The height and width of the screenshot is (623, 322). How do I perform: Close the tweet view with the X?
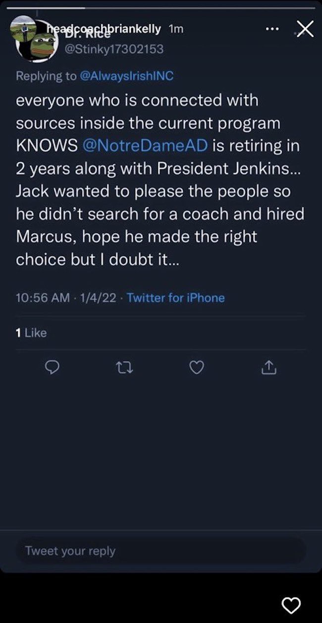[304, 29]
